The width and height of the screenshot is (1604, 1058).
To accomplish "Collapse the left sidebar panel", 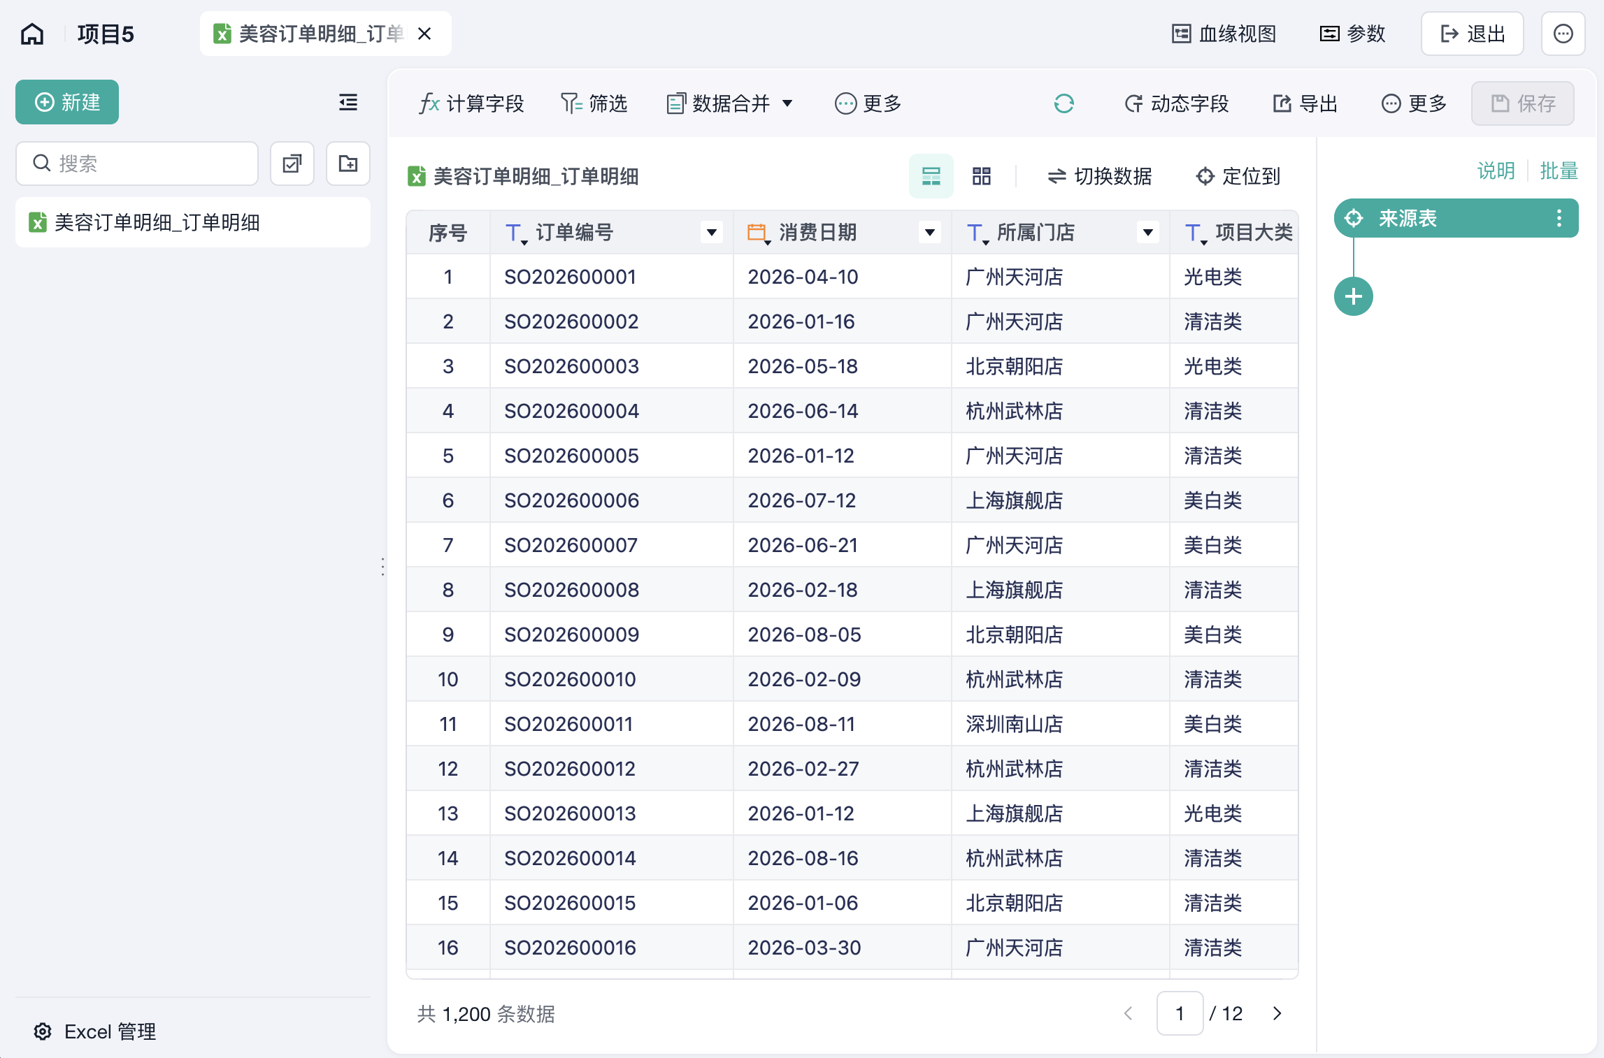I will pyautogui.click(x=348, y=103).
